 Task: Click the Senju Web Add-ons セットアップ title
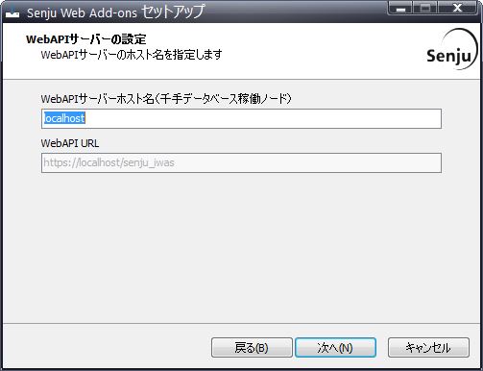(x=115, y=12)
